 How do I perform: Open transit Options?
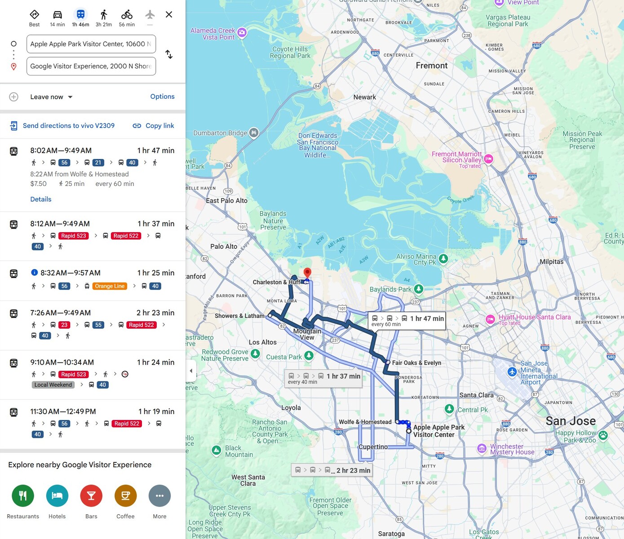[x=162, y=97]
